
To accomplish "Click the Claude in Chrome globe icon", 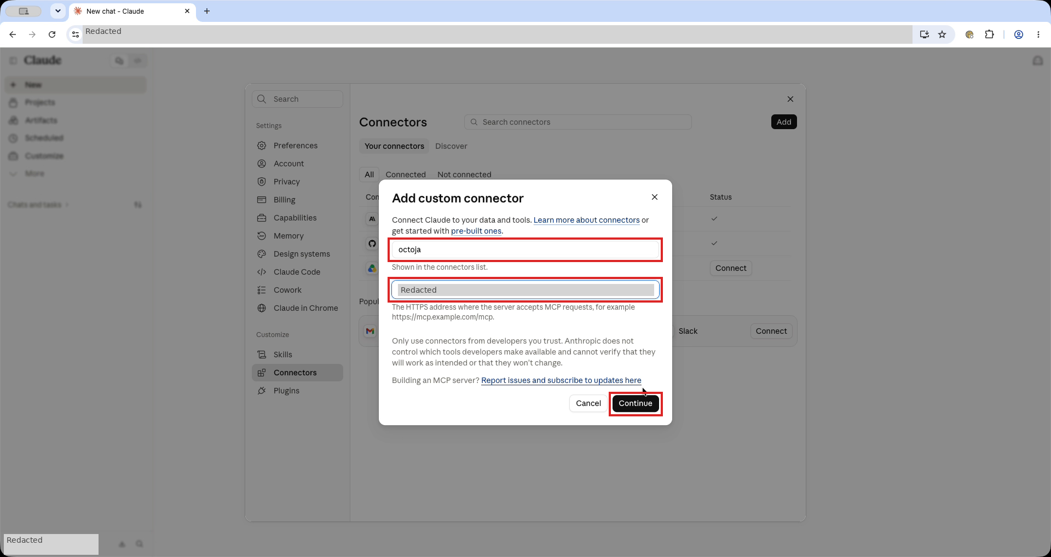I will click(262, 308).
